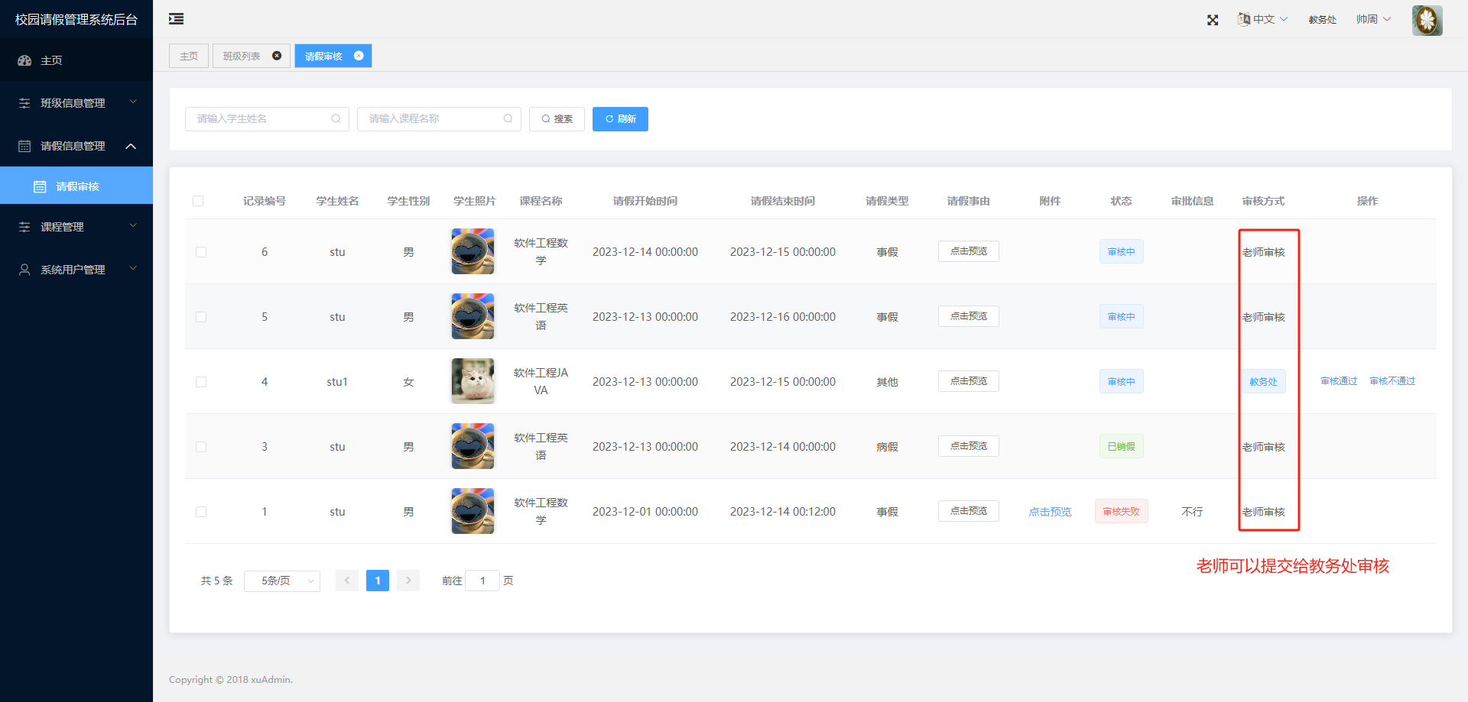Open the user avatar in top bar
The image size is (1468, 702).
1427,21
